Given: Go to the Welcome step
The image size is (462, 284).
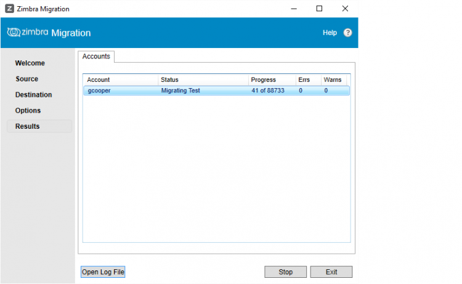Looking at the screenshot, I should coord(30,63).
